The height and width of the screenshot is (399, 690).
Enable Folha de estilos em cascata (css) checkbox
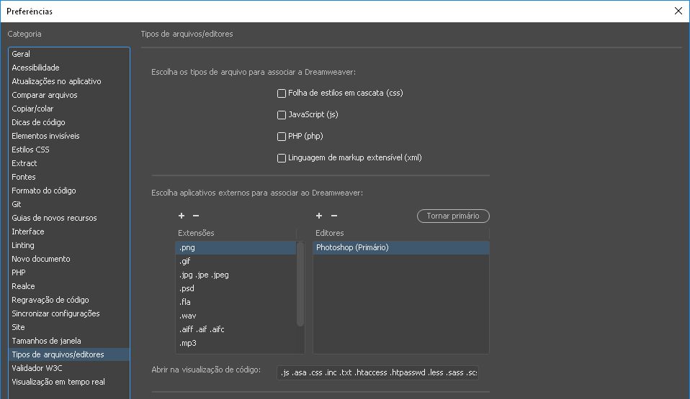pyautogui.click(x=282, y=93)
